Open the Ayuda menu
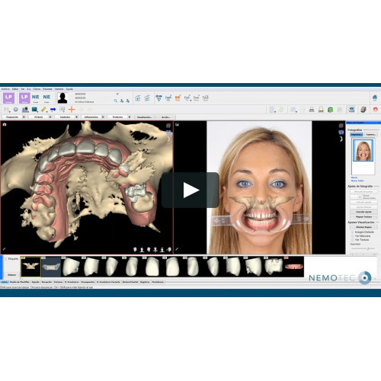 [x=69, y=89]
